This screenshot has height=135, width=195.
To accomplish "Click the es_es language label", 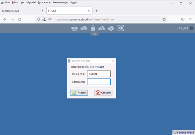I will coord(183,28).
